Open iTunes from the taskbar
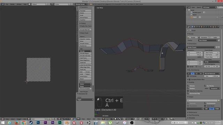 (x=125, y=123)
